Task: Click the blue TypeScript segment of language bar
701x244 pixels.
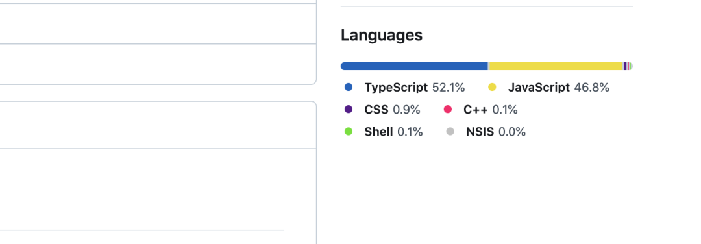Action: click(x=414, y=66)
